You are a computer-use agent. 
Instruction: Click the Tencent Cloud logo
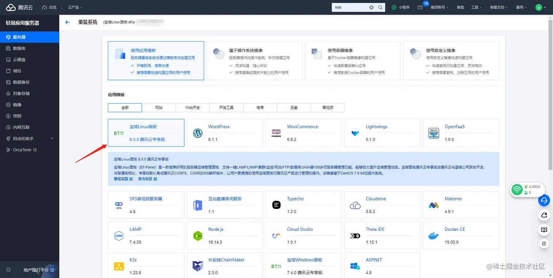(x=19, y=7)
